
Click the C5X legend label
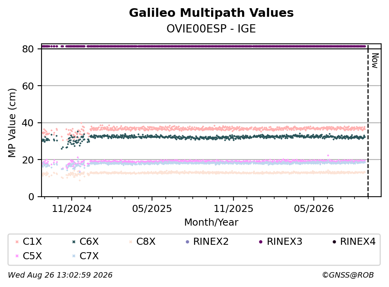click(x=32, y=256)
